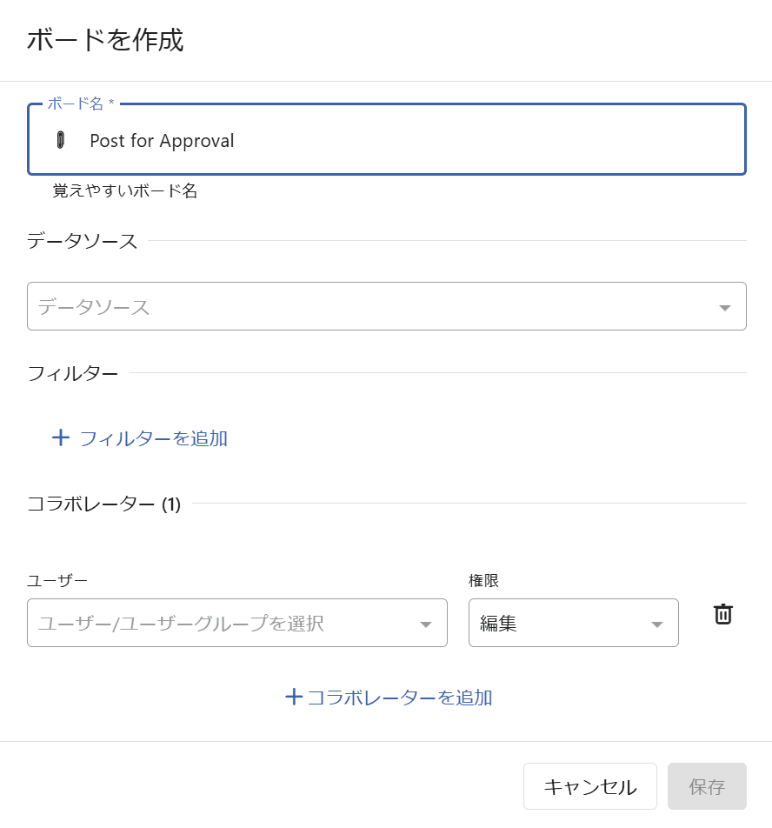Open the データソース combo box
The width and height of the screenshot is (772, 828).
coord(387,306)
